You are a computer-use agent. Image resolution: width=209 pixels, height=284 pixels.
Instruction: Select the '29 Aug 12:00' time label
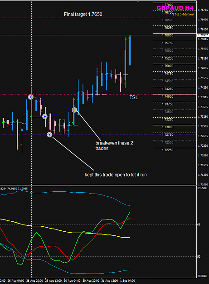point(53,281)
